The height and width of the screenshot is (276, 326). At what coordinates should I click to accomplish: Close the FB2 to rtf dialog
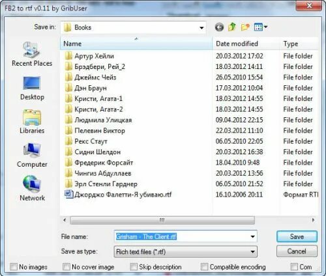tap(309, 5)
